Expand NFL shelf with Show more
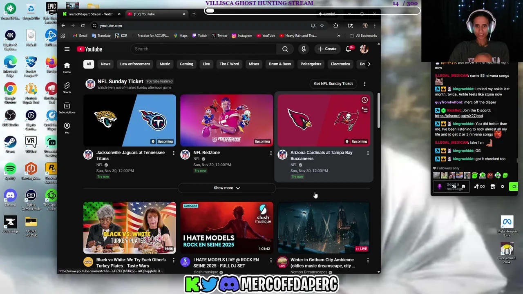The width and height of the screenshot is (523, 294). coord(227,188)
